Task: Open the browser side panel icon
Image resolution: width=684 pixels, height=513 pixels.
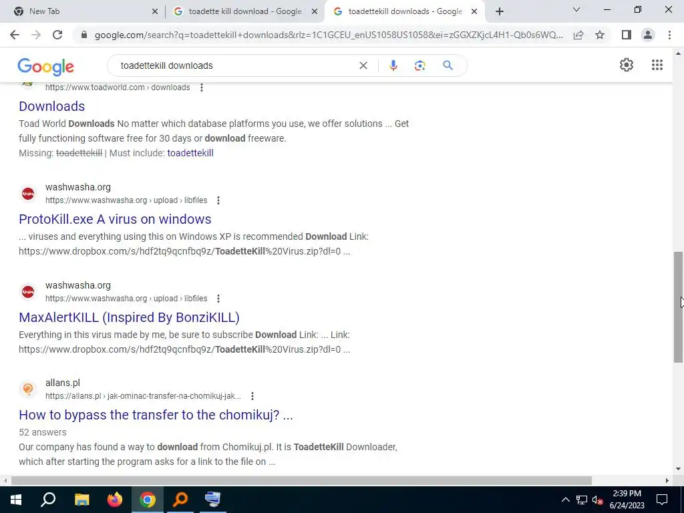Action: coord(627,35)
